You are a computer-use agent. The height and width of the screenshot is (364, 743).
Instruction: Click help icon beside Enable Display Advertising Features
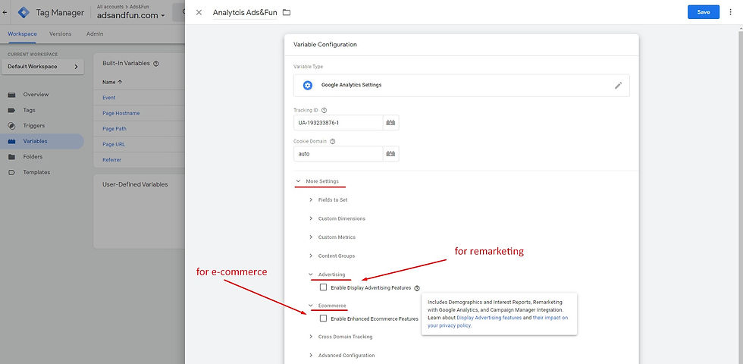tap(417, 287)
